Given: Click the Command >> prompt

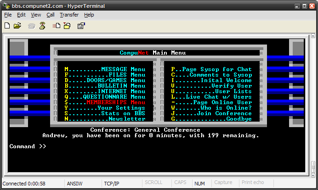Looking at the screenshot, I should point(28,146).
